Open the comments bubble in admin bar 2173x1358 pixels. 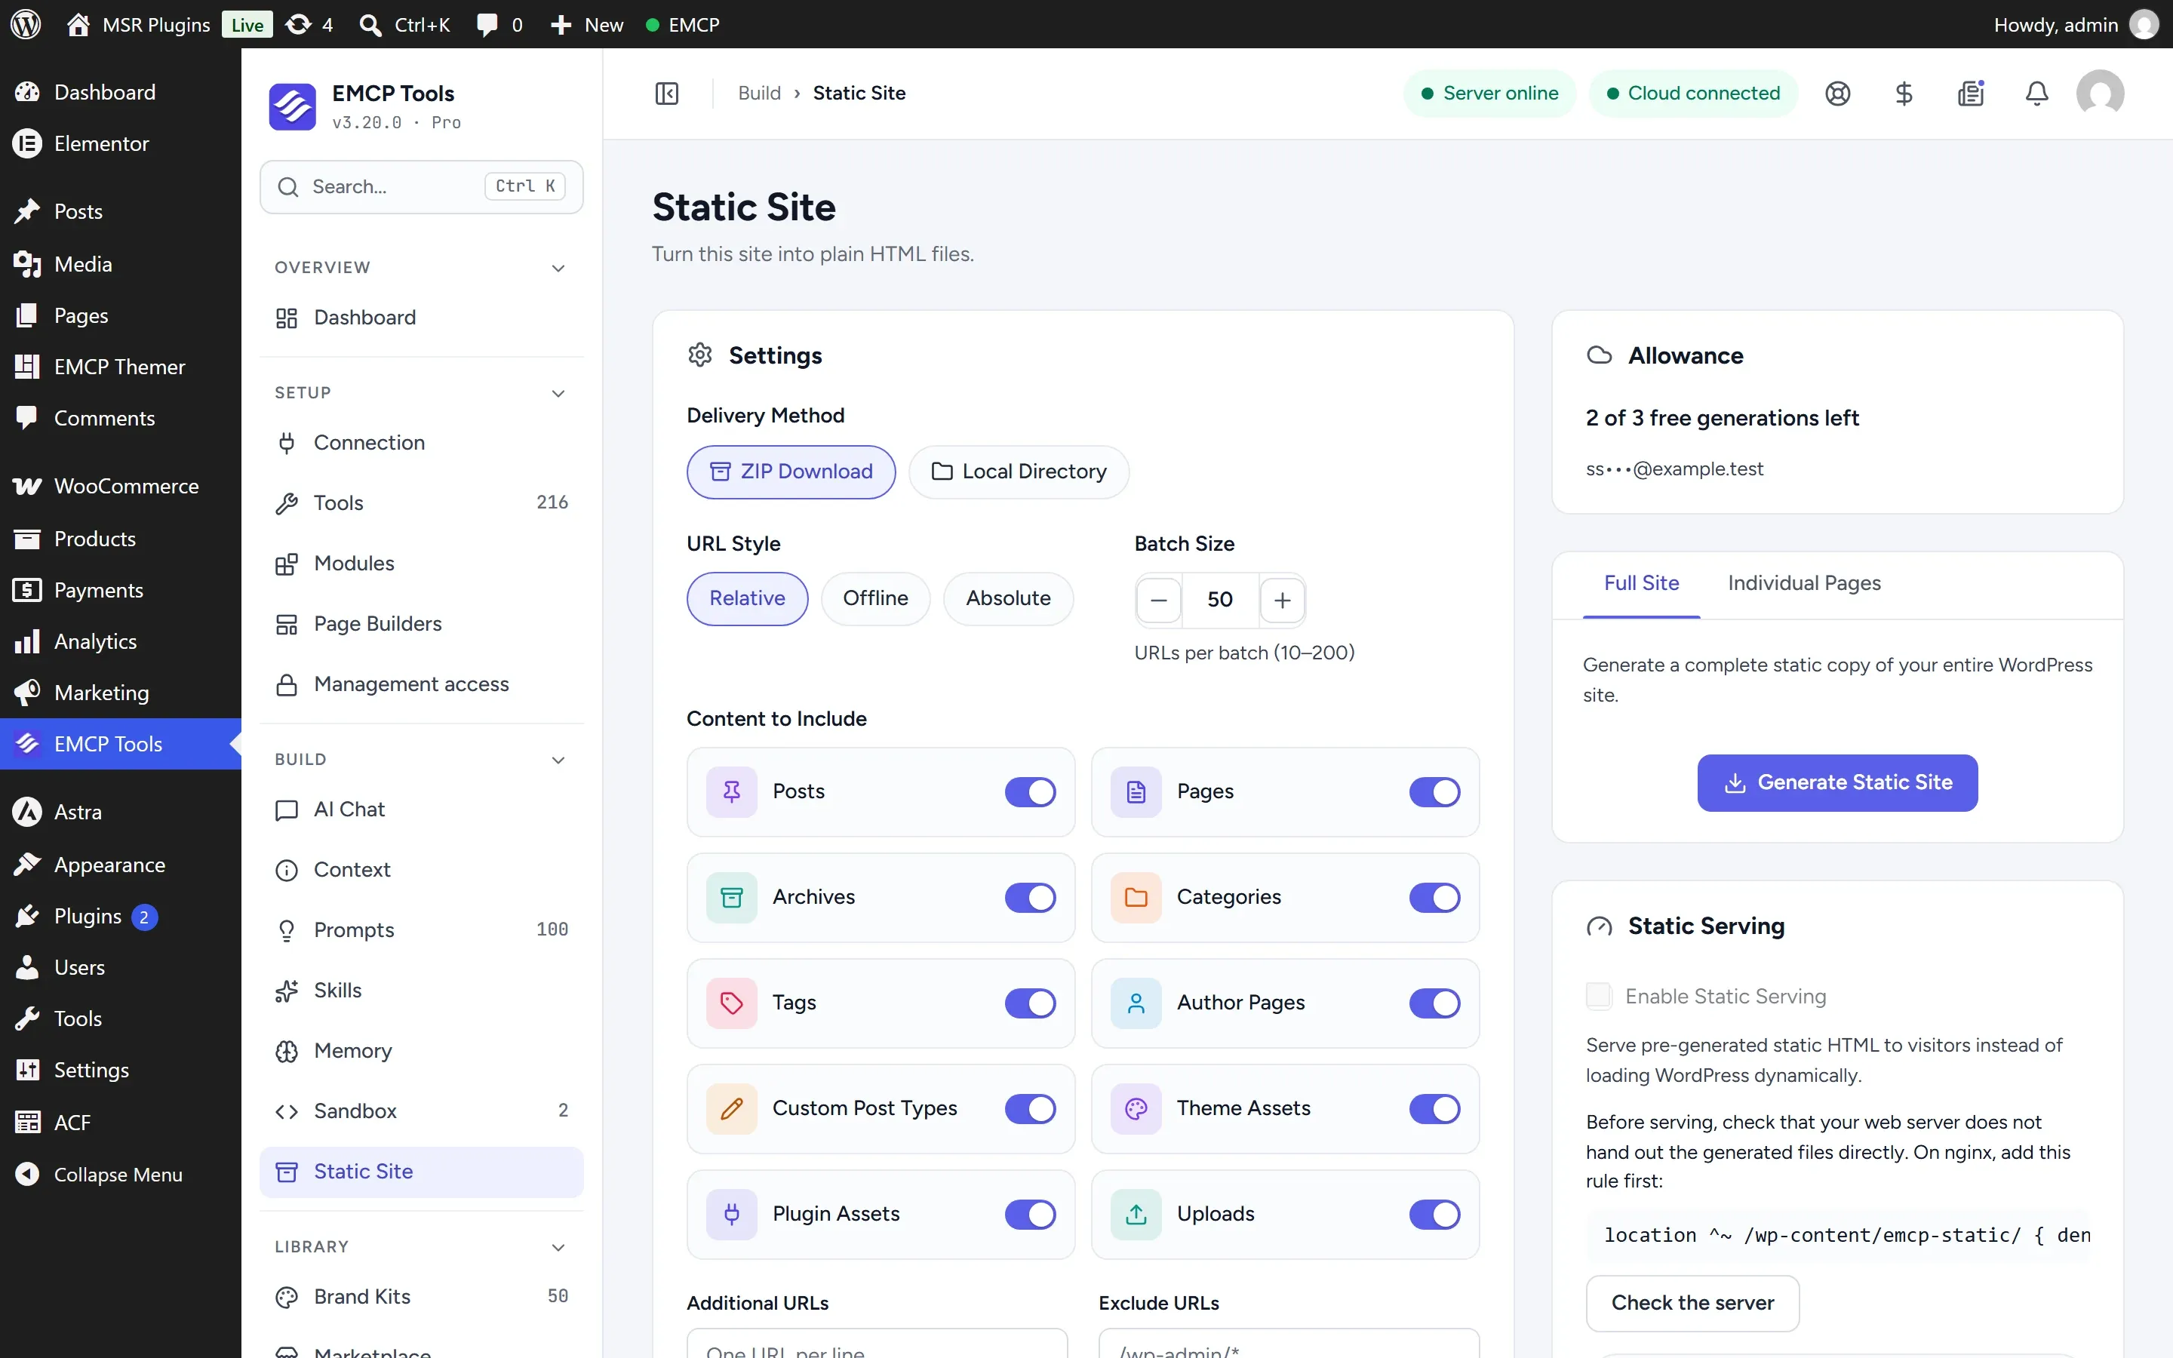coord(498,24)
